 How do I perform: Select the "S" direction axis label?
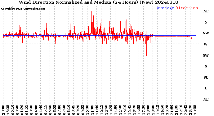click(x=206, y=66)
